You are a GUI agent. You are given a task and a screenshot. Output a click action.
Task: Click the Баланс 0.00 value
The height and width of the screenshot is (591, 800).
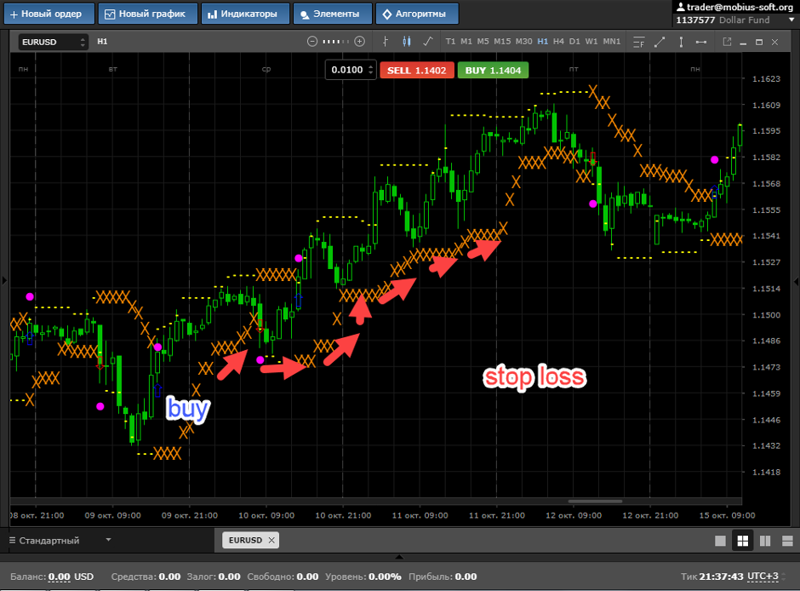coord(60,577)
